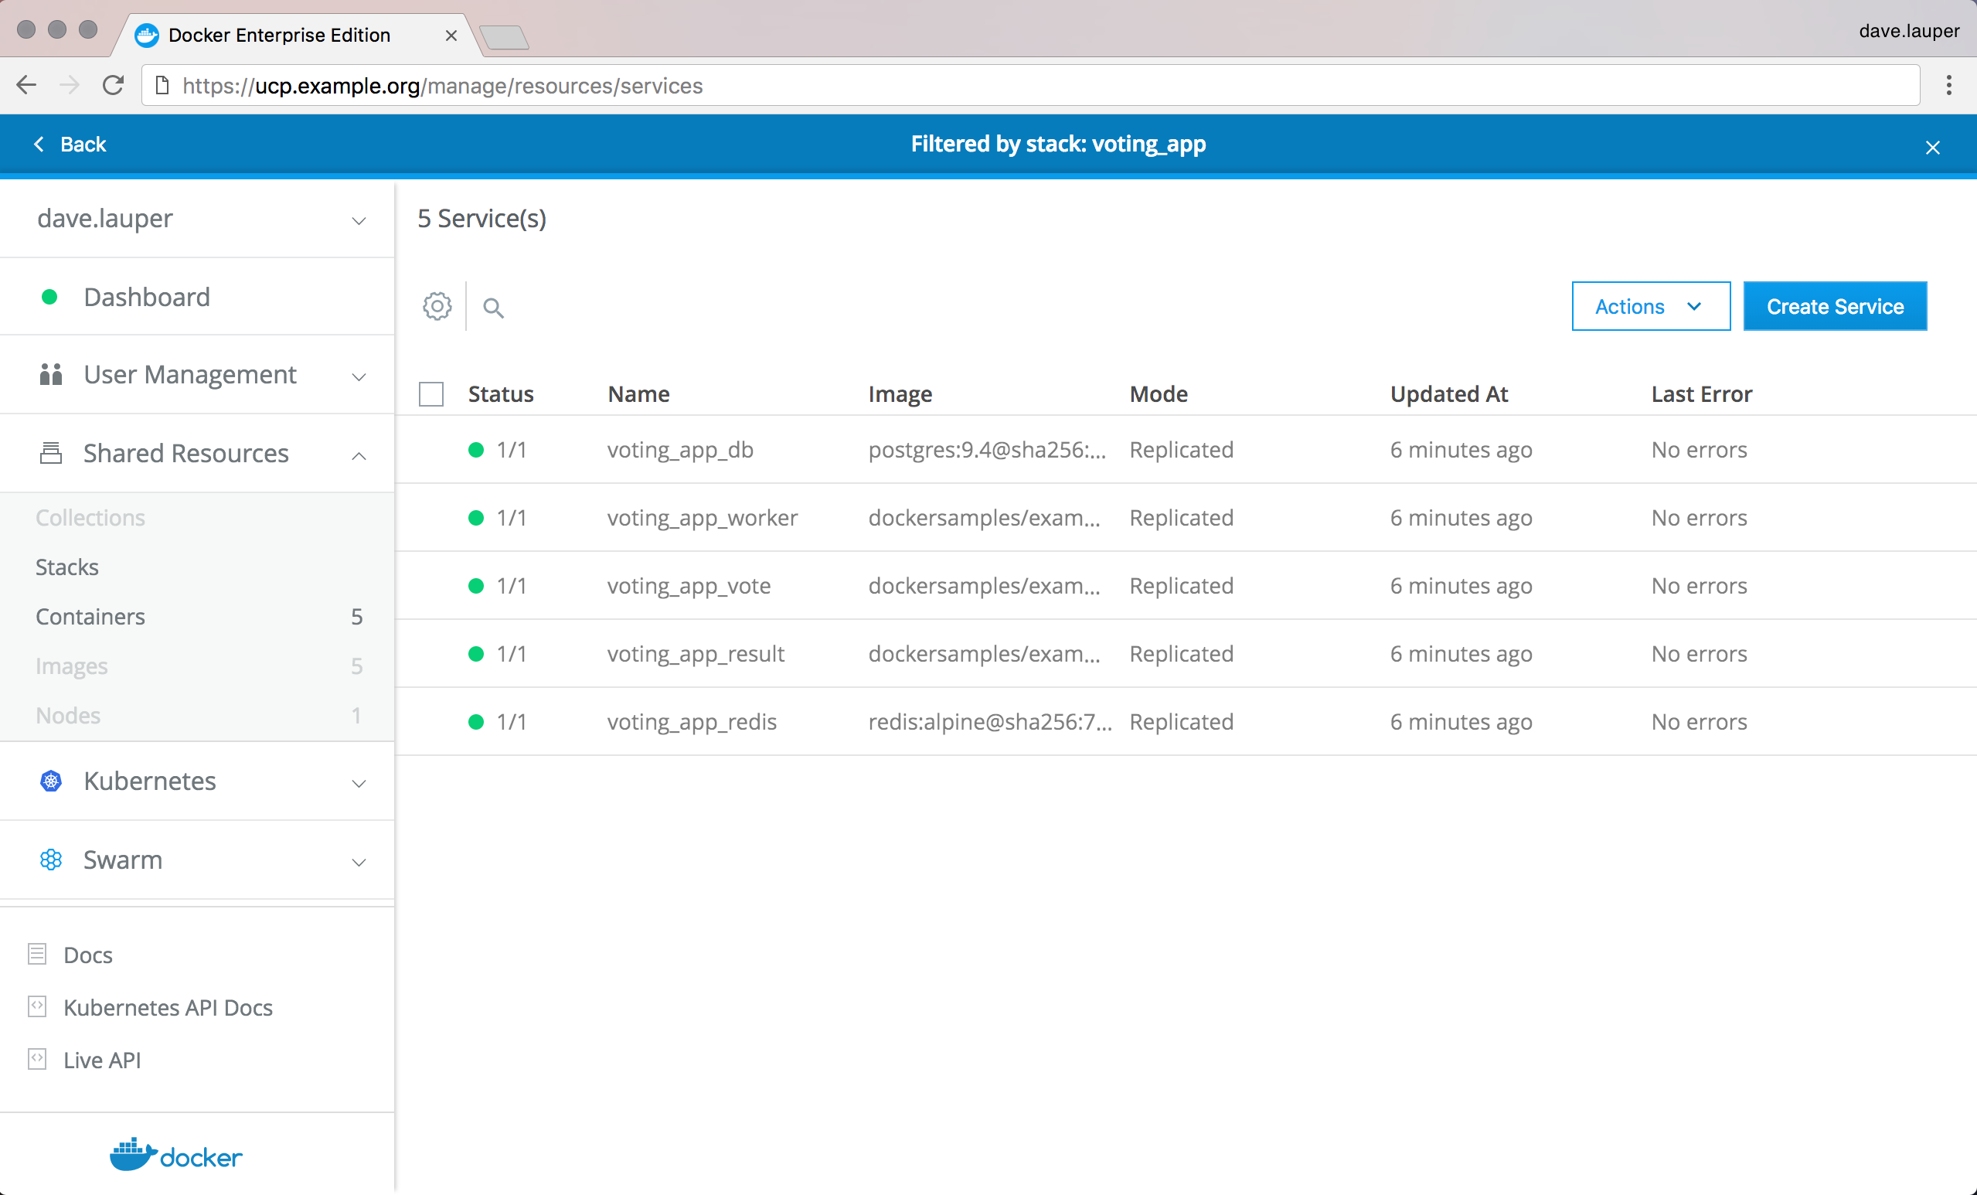Expand the Kubernetes section chevron

359,782
